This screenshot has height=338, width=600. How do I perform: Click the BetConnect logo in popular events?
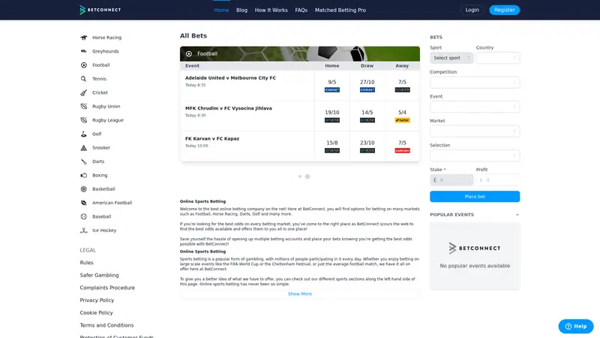(x=475, y=249)
